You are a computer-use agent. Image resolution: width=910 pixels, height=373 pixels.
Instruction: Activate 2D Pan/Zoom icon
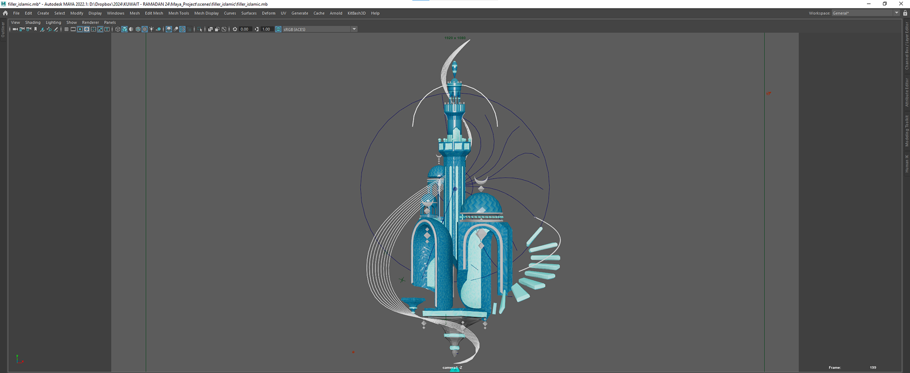pyautogui.click(x=49, y=29)
